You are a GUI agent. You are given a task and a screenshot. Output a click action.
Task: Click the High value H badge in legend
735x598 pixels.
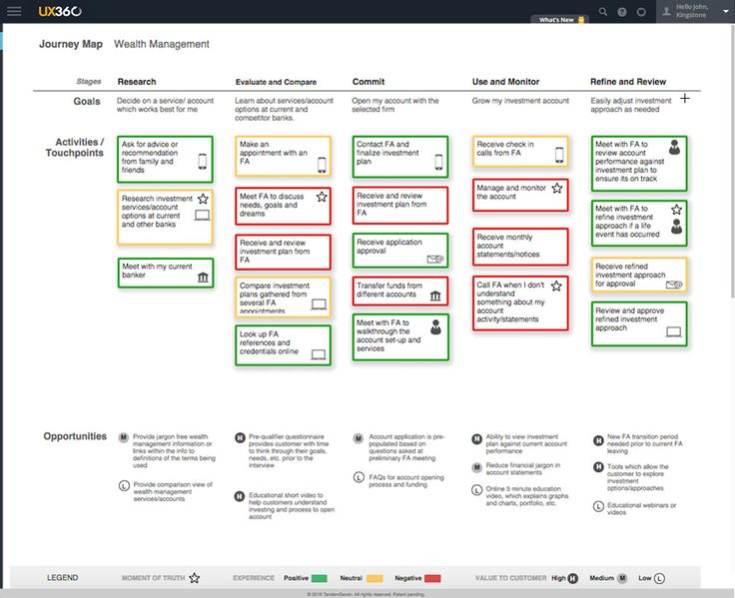573,578
